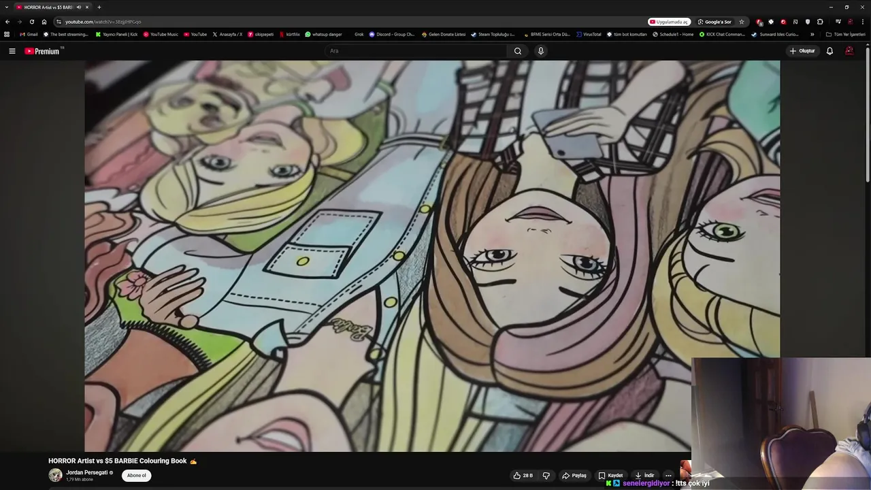Reload the page with refresh icon
Image resolution: width=871 pixels, height=490 pixels.
point(31,22)
